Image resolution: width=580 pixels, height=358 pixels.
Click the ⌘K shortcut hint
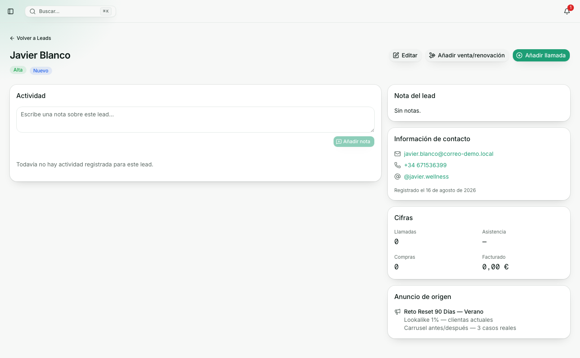coord(106,11)
